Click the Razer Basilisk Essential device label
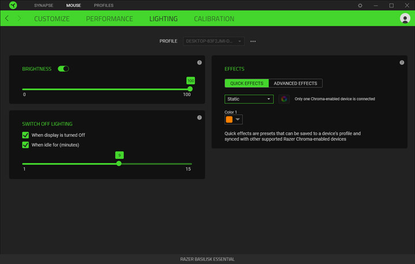The height and width of the screenshot is (264, 415). 207,259
